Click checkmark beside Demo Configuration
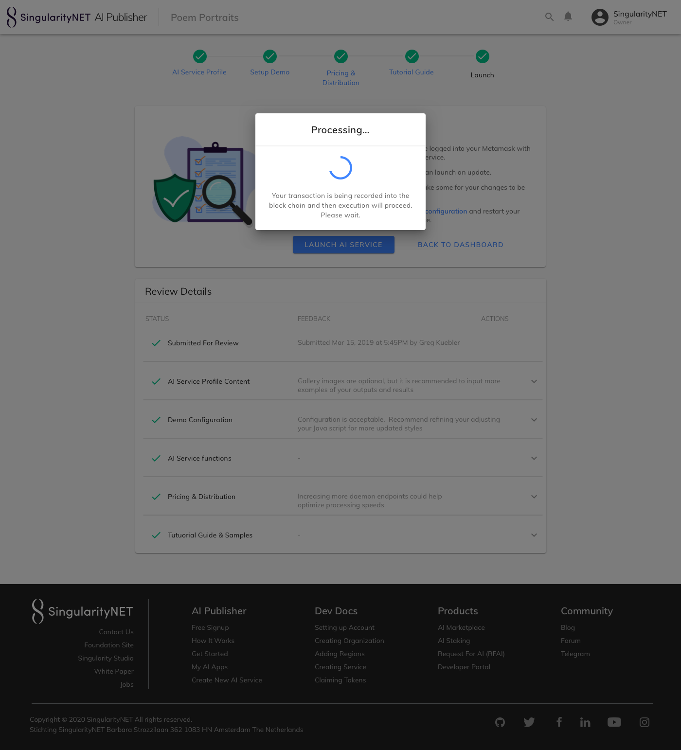This screenshot has width=681, height=750. 156,420
